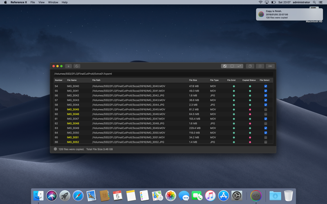Click the reload circular-arrow toolbar button
The image size is (327, 204).
point(77,66)
